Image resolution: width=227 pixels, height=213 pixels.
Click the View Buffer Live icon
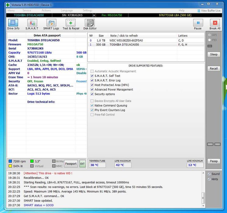199,11
